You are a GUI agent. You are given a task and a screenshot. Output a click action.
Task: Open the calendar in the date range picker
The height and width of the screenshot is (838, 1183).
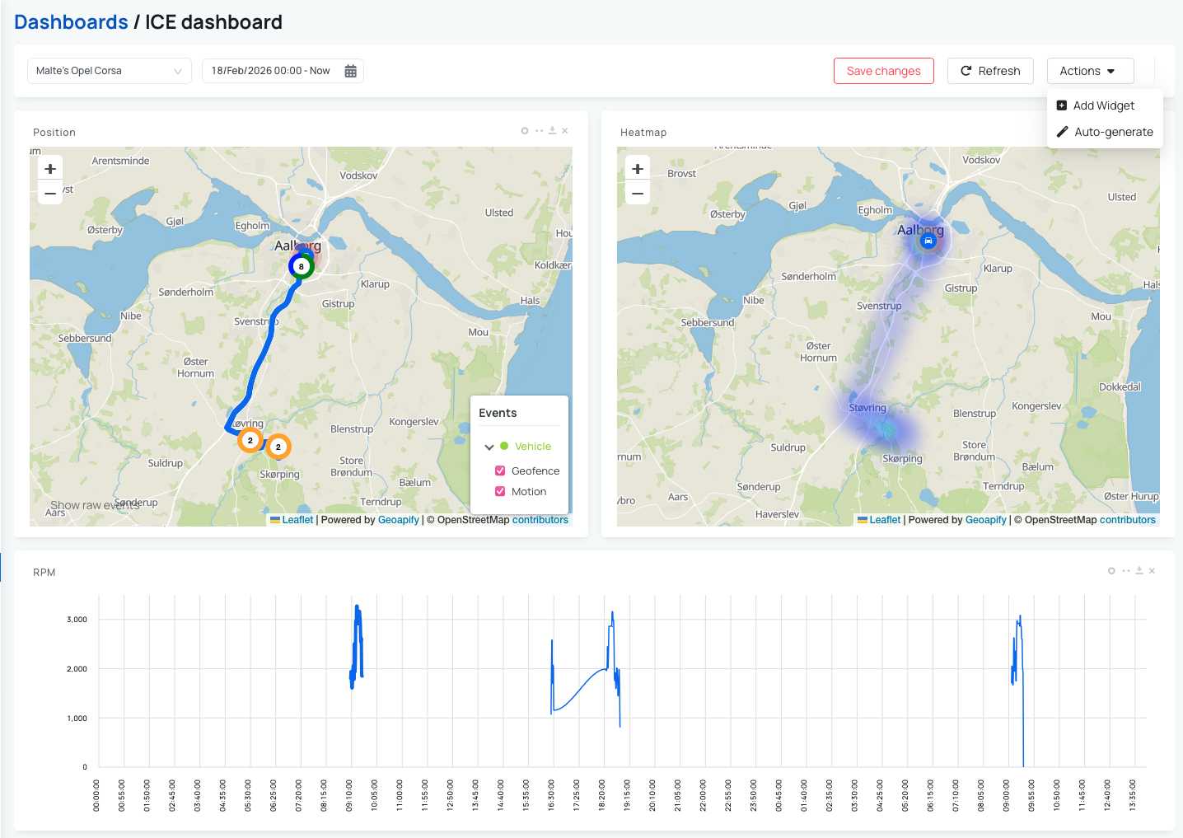pos(351,71)
